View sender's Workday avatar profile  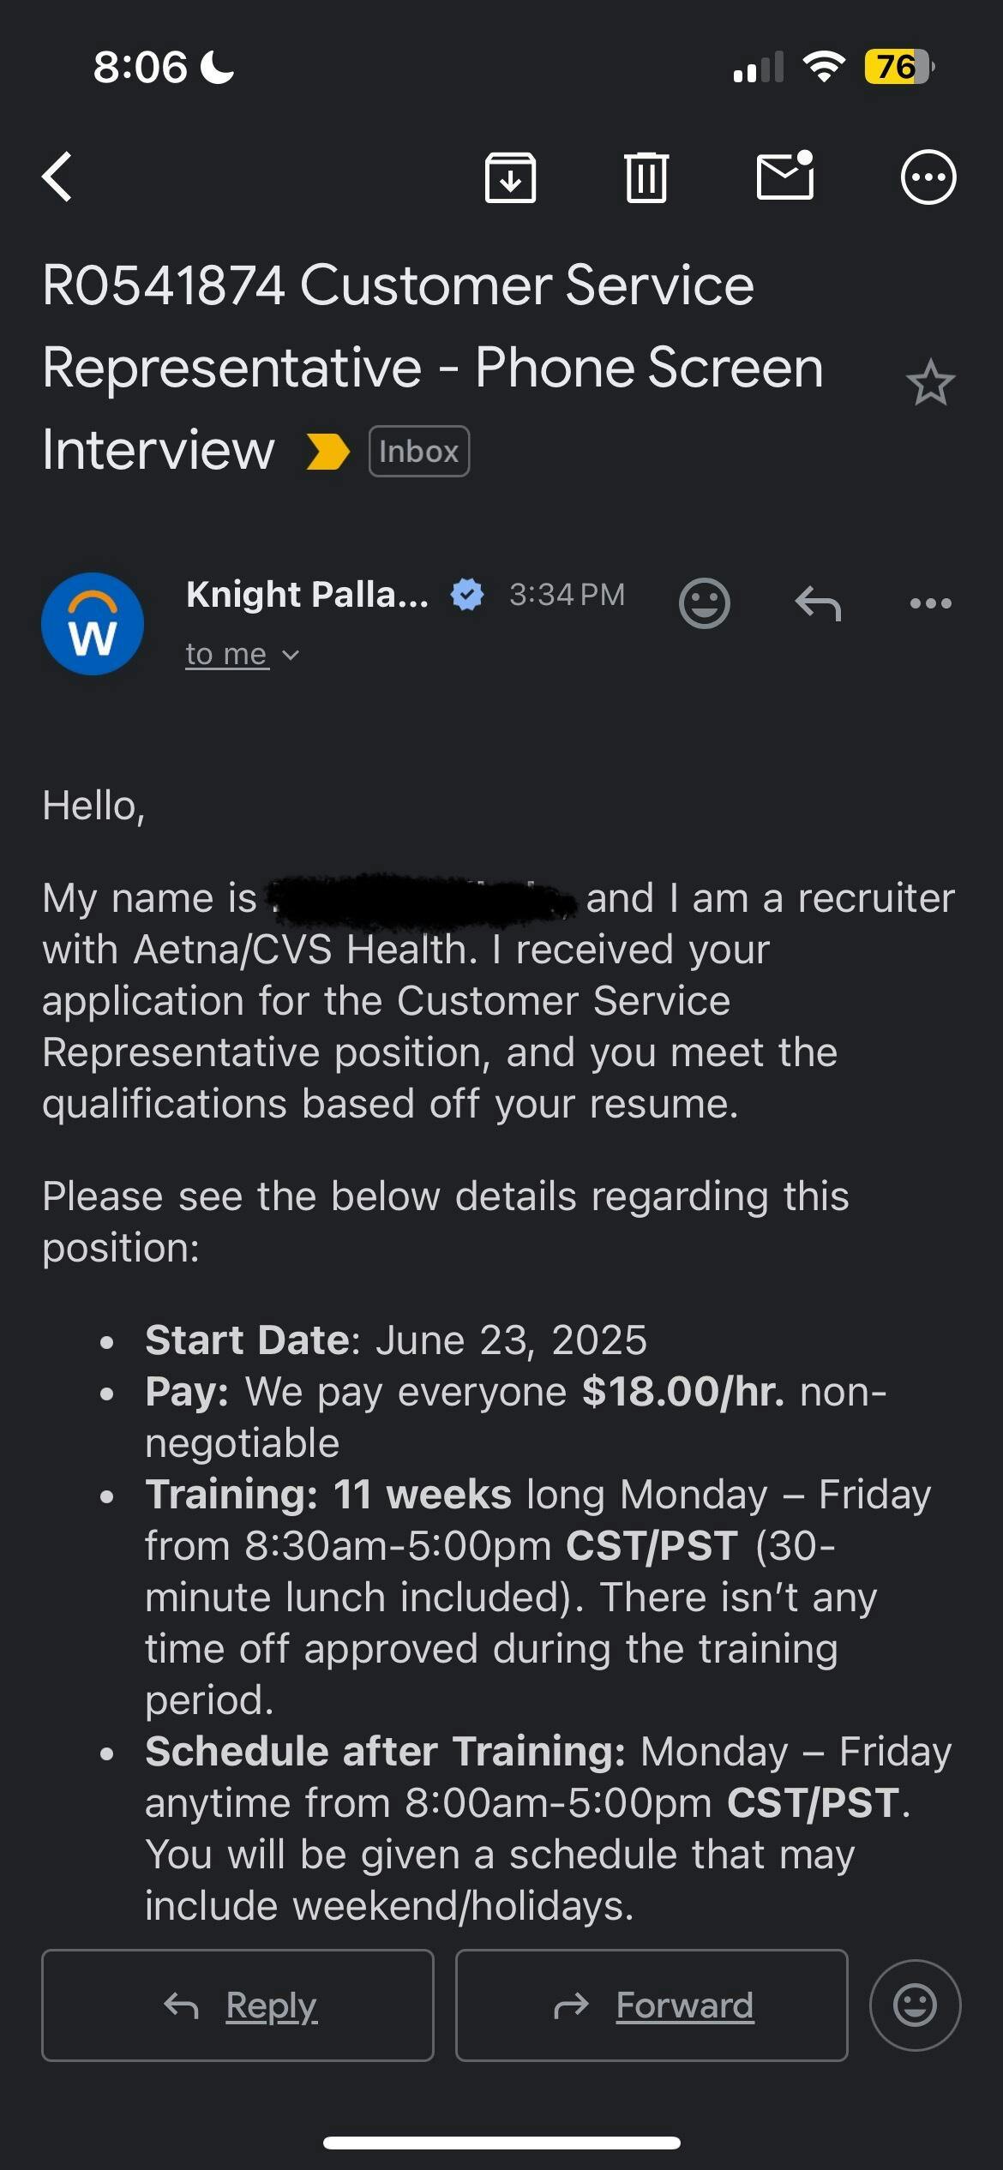click(x=93, y=624)
